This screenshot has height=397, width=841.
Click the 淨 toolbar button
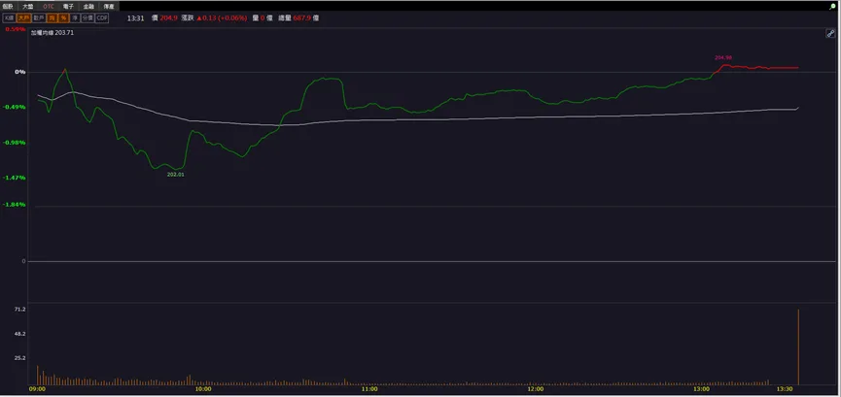click(75, 18)
